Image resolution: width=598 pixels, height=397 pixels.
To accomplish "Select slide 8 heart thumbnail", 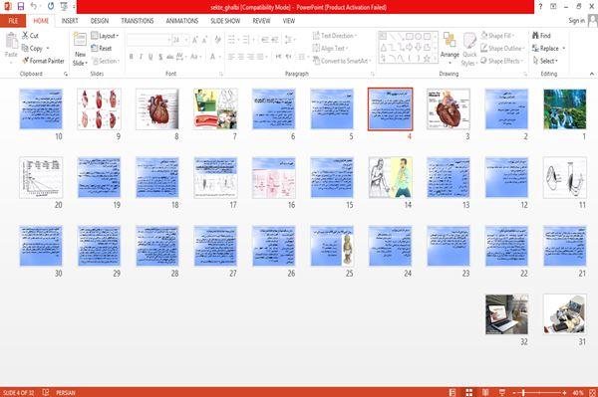I will pos(157,109).
